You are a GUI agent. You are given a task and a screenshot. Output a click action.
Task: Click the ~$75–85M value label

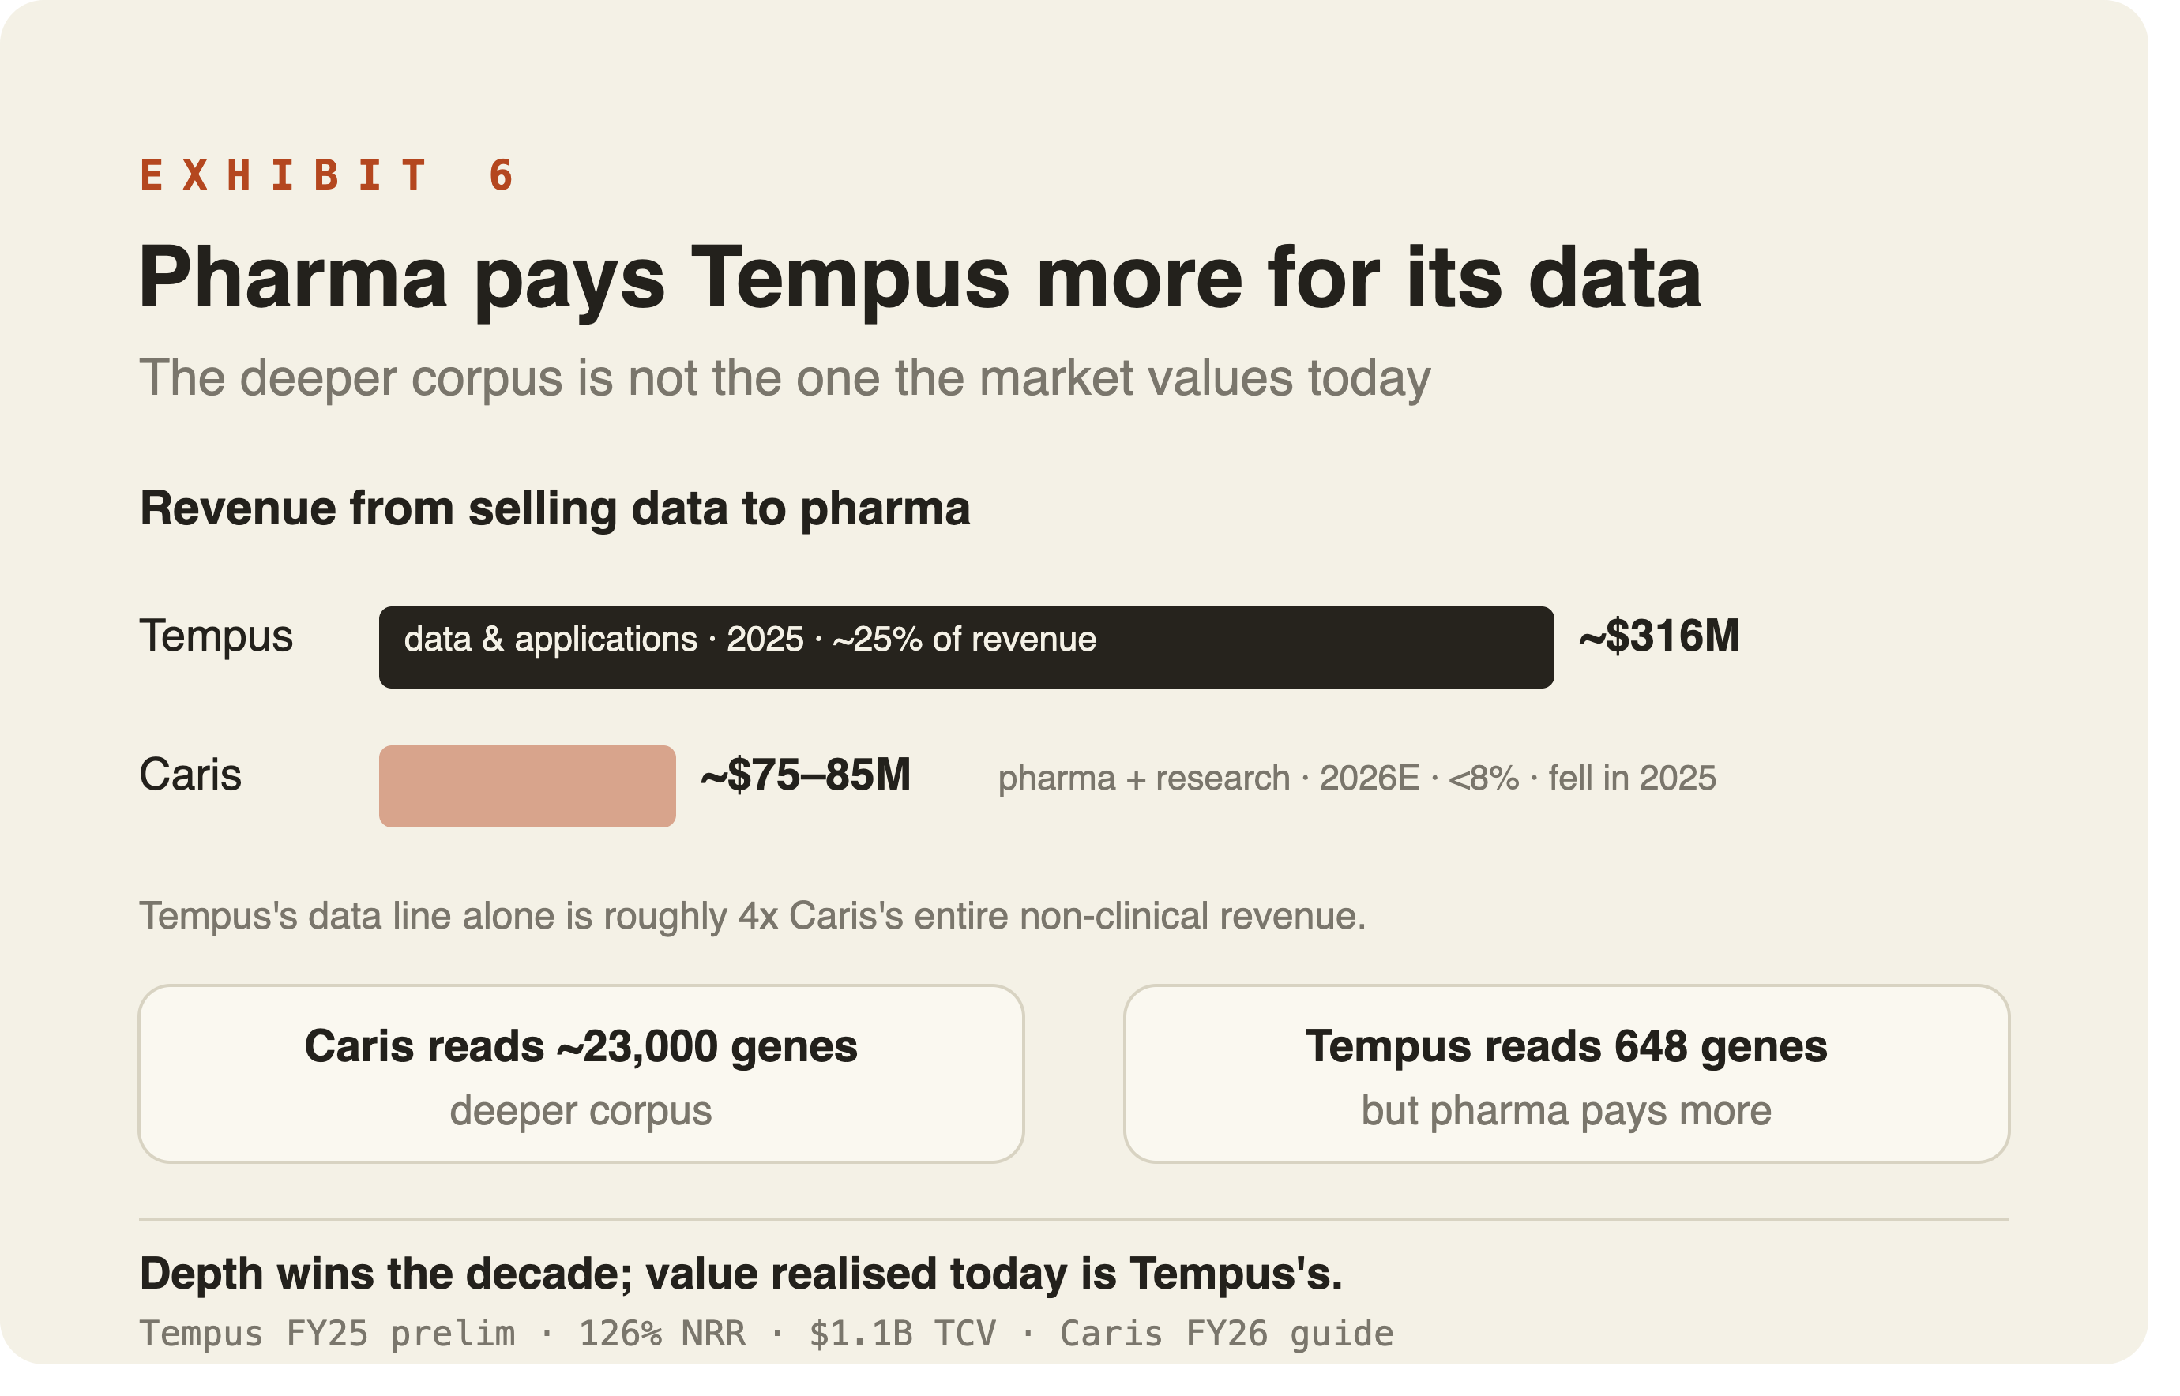(806, 776)
